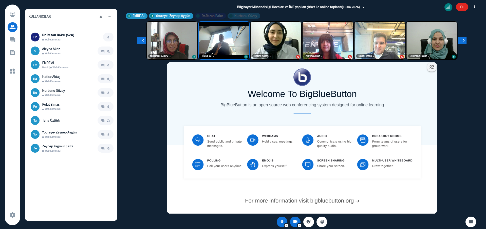Open the apps grid icon in sidebar

[x=12, y=71]
